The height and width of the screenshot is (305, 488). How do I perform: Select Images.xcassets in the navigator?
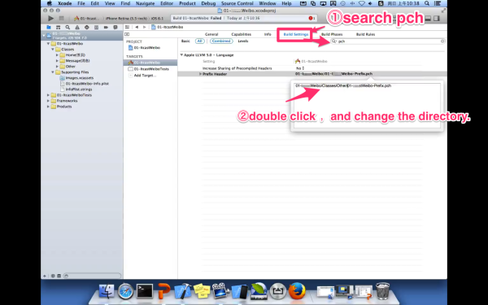point(80,78)
